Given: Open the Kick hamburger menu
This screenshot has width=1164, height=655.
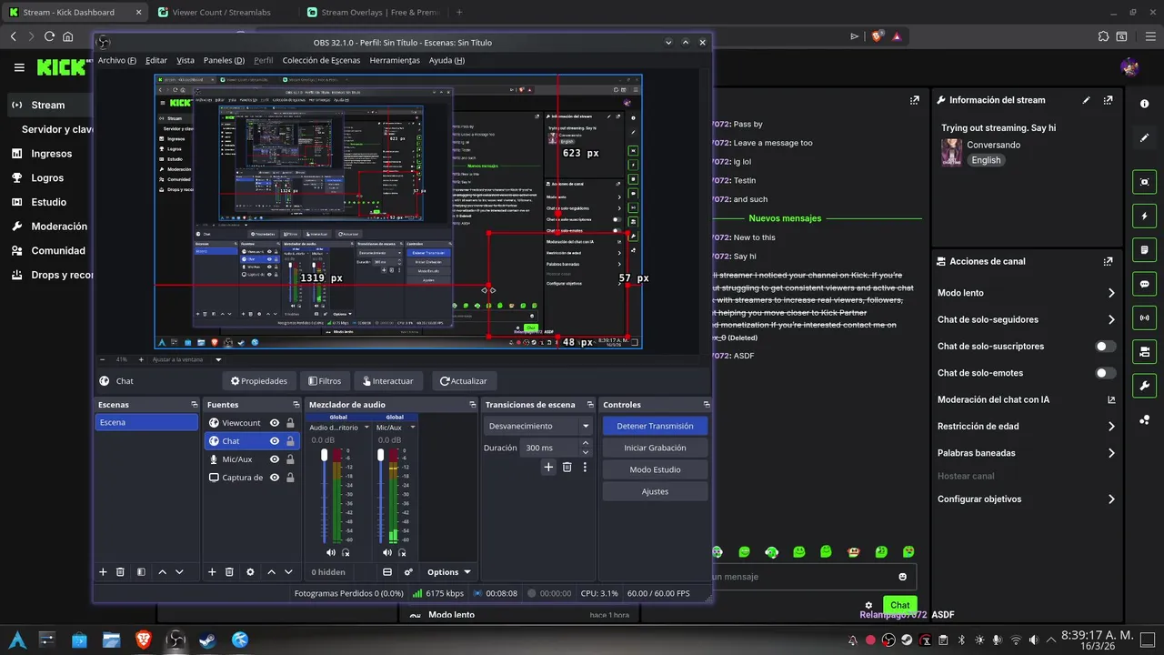Looking at the screenshot, I should 19,67.
